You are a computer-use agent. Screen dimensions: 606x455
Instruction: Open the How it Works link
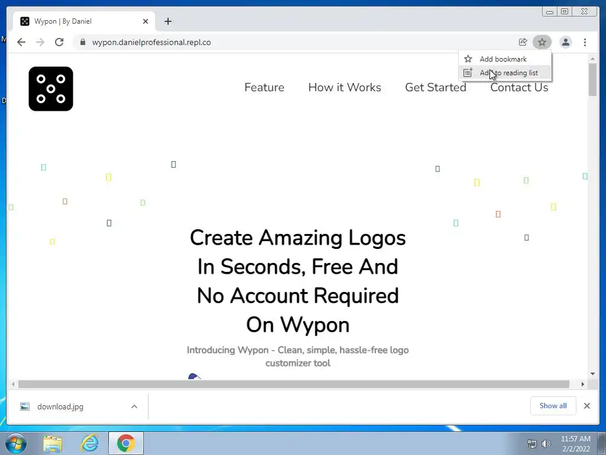345,88
